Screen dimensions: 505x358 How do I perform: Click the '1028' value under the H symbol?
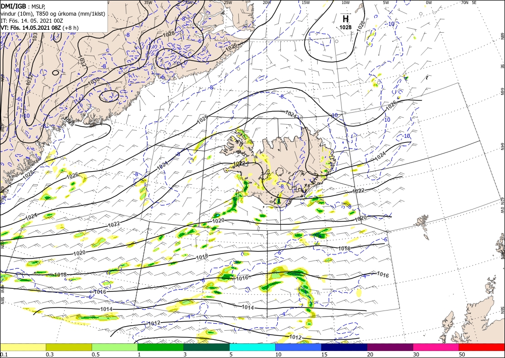tap(345, 27)
